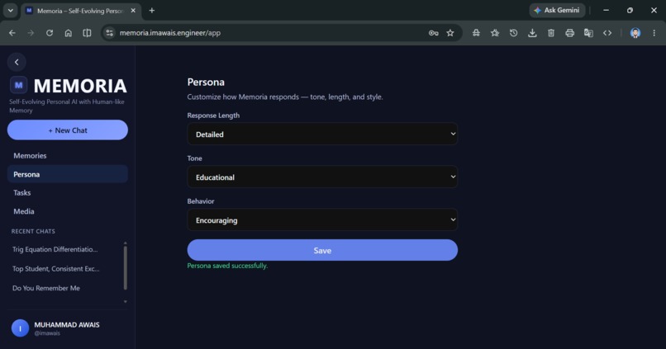Reload the current page
This screenshot has width=666, height=349.
50,33
